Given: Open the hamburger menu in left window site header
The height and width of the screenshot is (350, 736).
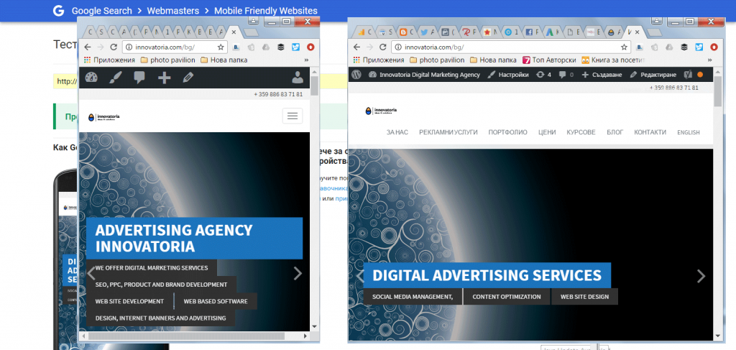Looking at the screenshot, I should pos(293,116).
